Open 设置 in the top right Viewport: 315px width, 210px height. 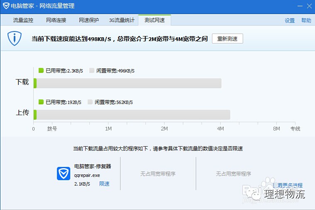[290, 21]
